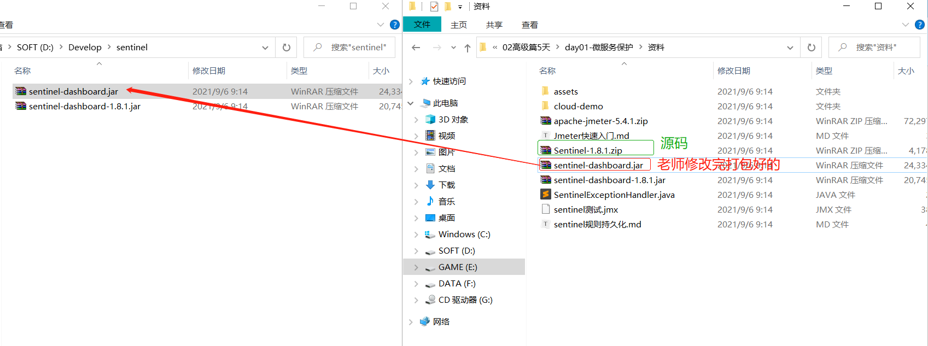
Task: Switch to the 查看 tab in right window
Action: pyautogui.click(x=530, y=25)
